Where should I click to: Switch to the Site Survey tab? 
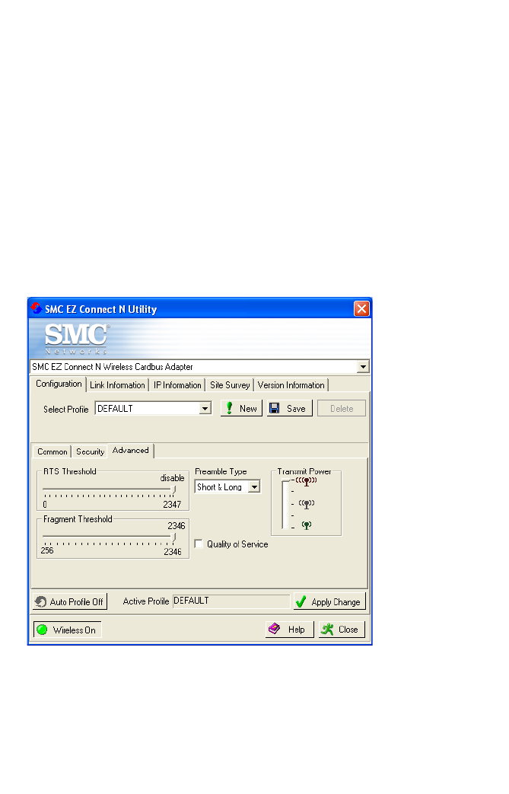tap(230, 385)
